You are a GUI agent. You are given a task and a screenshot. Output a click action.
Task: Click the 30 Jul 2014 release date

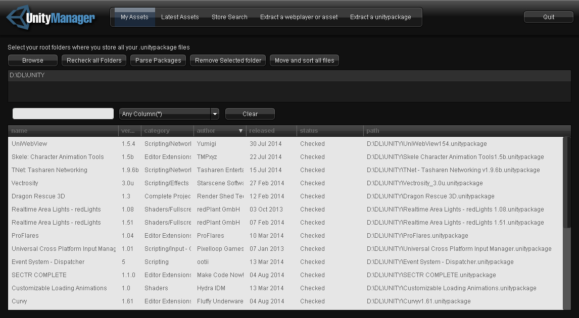(265, 144)
